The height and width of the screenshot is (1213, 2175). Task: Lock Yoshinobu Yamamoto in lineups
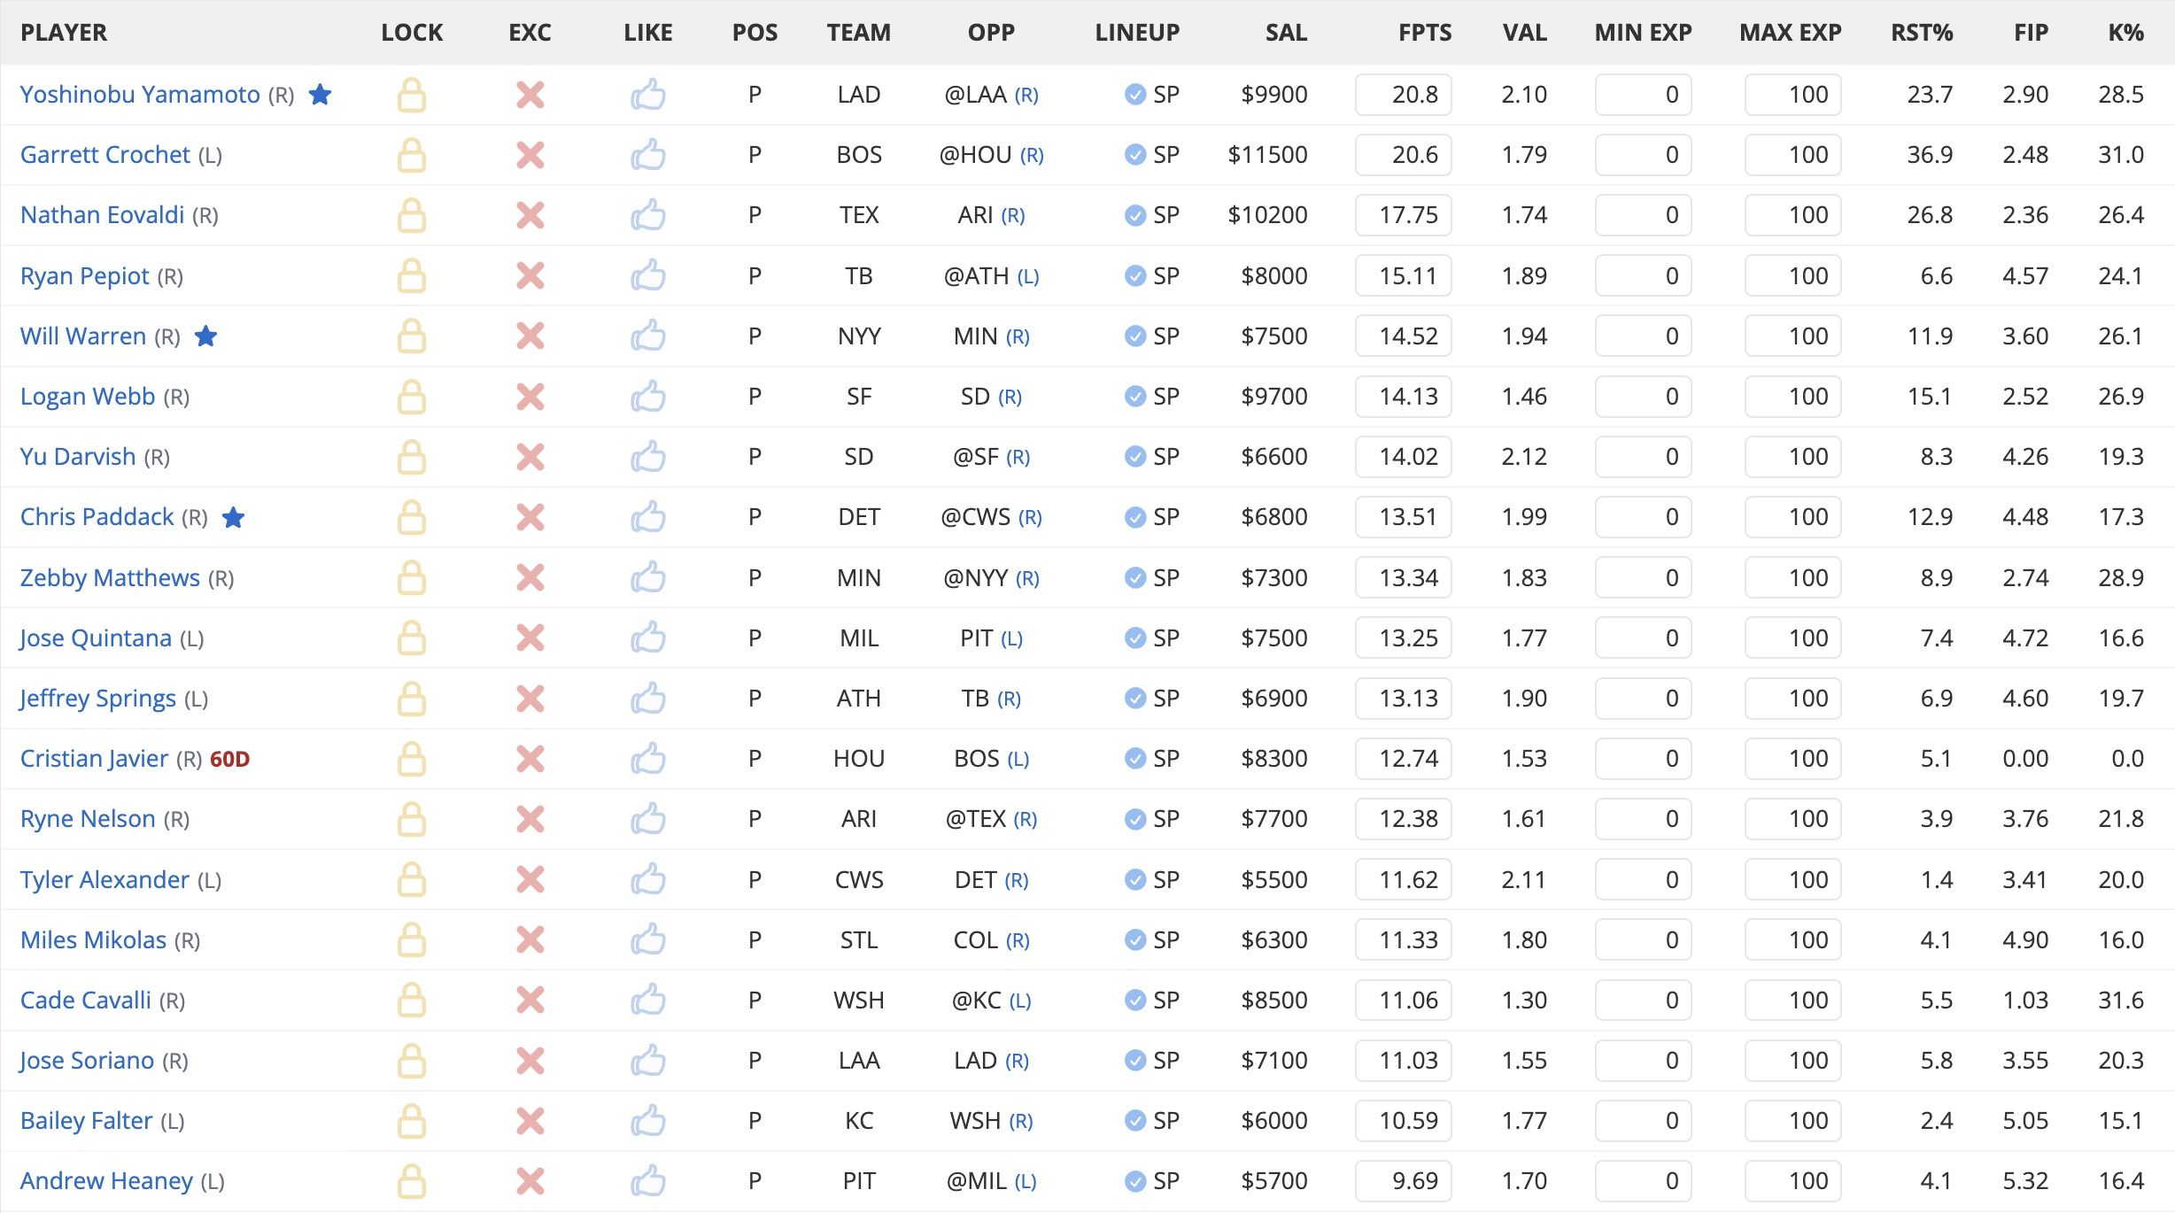(x=411, y=95)
